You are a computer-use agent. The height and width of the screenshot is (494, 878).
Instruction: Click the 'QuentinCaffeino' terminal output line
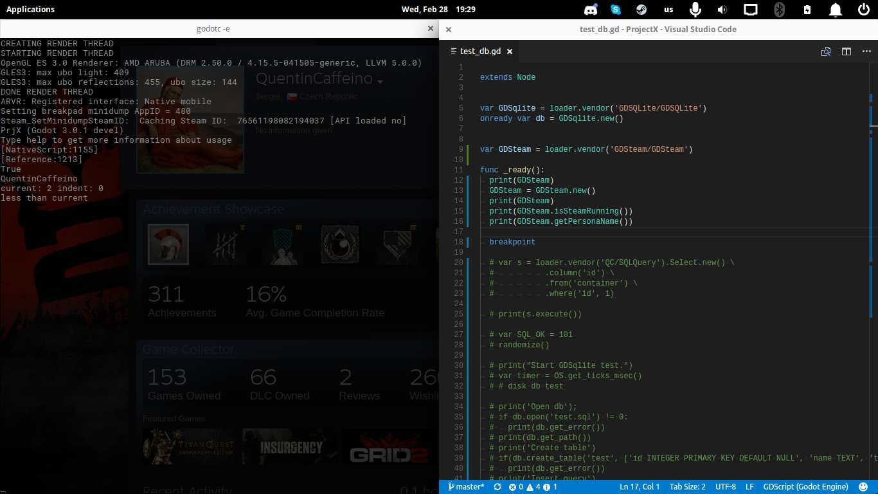coord(39,179)
